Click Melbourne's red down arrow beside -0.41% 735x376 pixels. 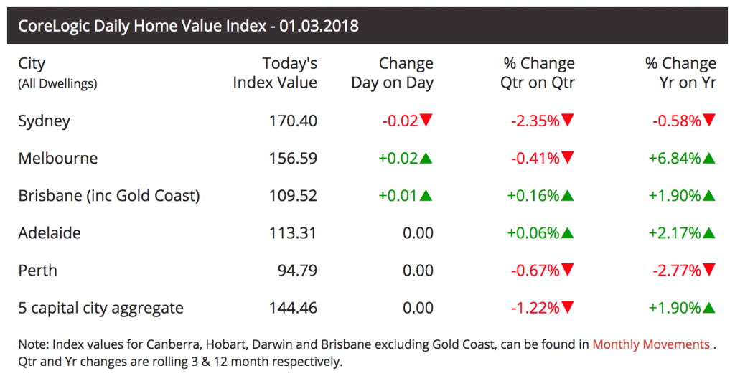coord(568,158)
